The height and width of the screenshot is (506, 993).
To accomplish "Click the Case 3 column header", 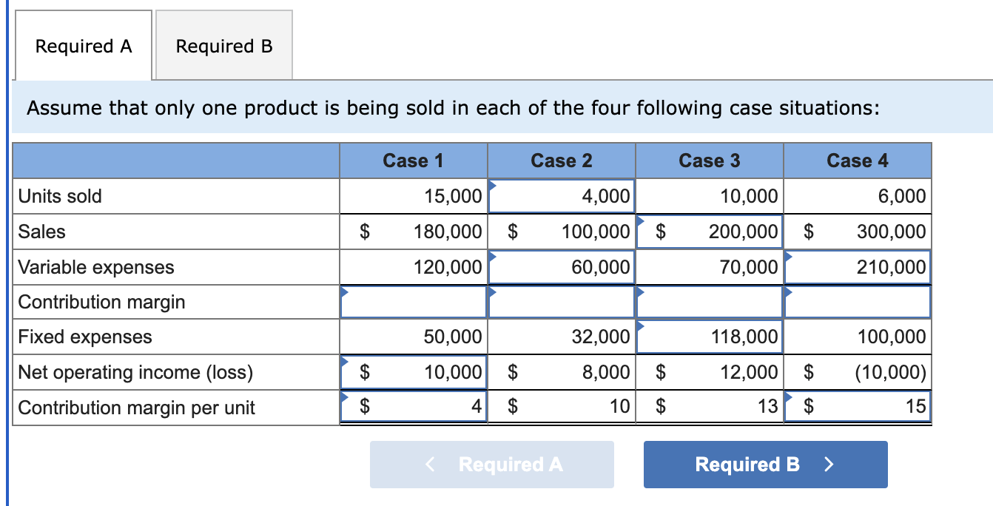I will pos(709,160).
